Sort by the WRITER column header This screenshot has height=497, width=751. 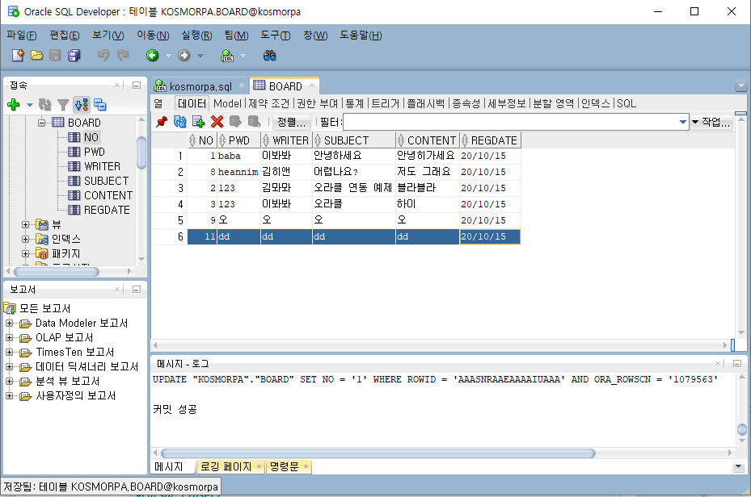(286, 140)
